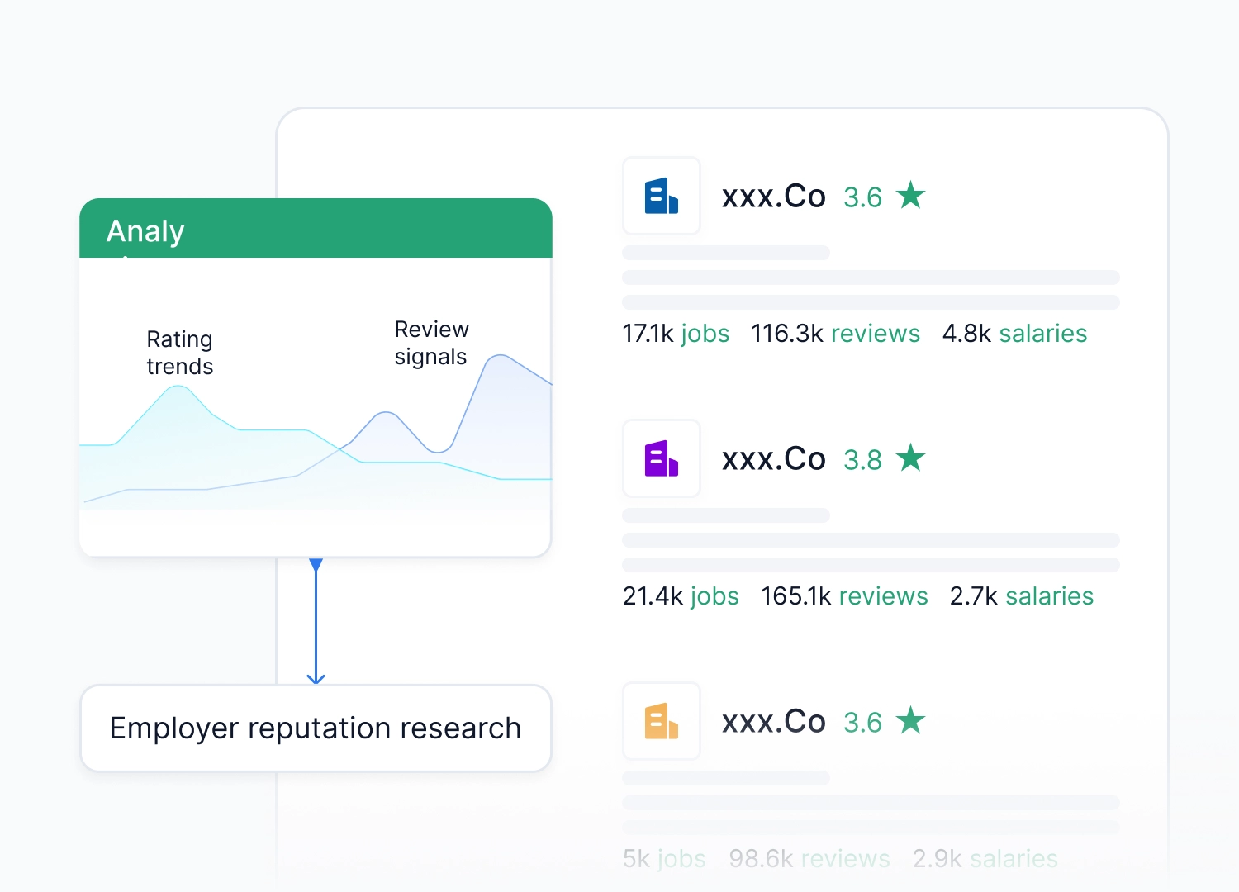View the 21.4k jobs listing
The height and width of the screenshot is (892, 1239).
(x=681, y=596)
